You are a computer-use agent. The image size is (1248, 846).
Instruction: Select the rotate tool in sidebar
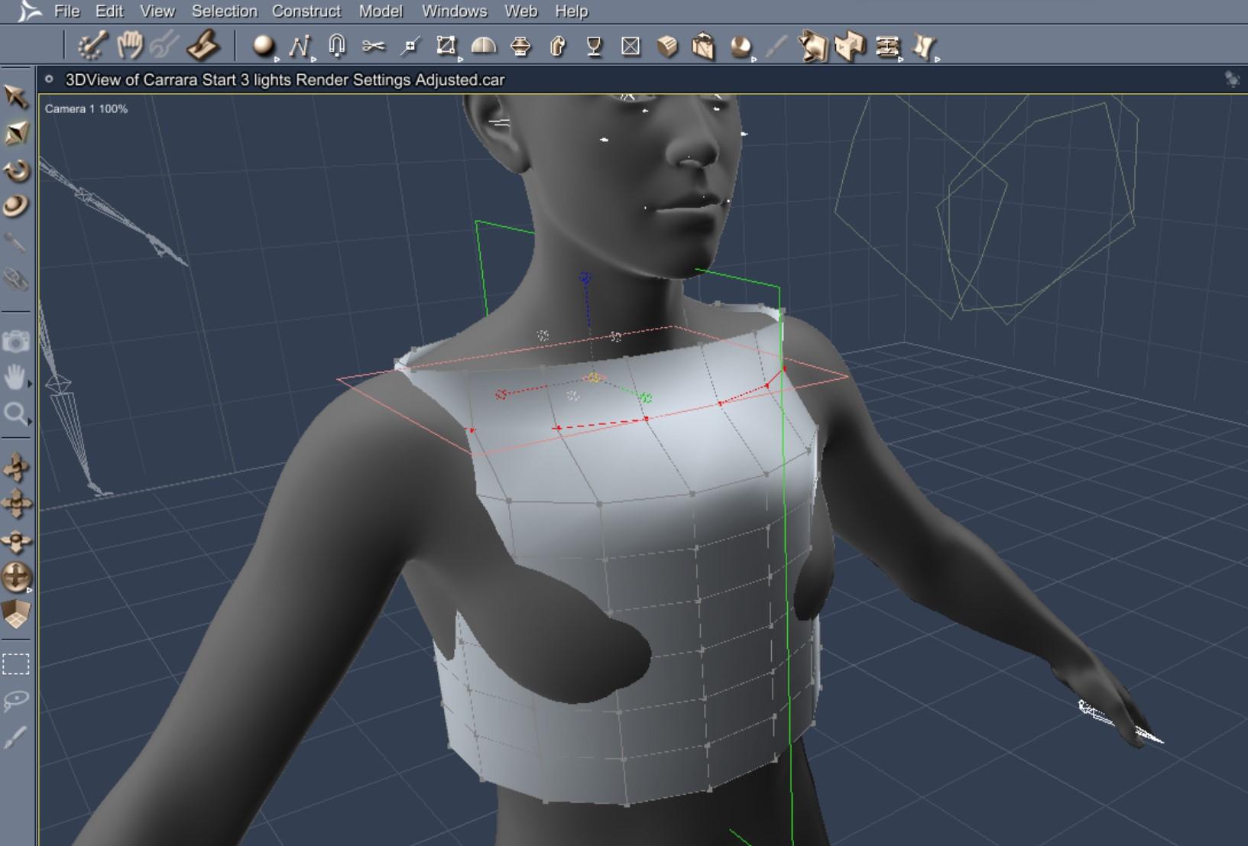pos(16,170)
